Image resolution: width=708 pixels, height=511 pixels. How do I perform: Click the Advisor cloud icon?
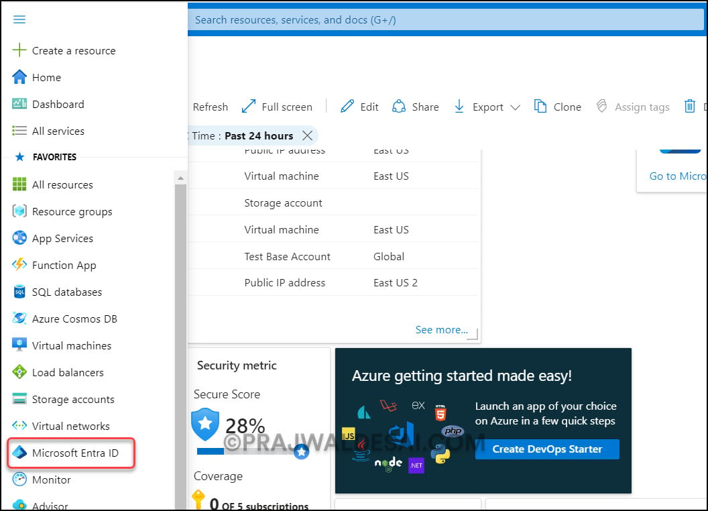(x=19, y=505)
